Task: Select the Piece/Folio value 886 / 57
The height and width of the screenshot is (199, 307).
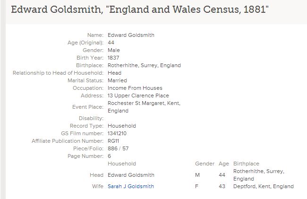Action: pyautogui.click(x=118, y=148)
